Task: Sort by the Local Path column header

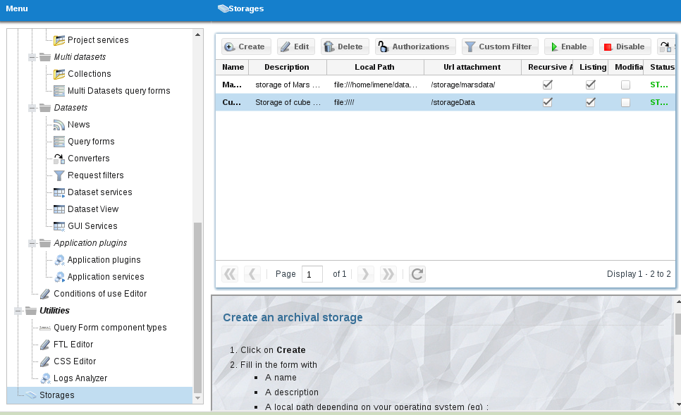Action: 375,67
